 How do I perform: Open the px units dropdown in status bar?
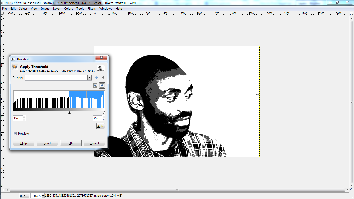24,196
